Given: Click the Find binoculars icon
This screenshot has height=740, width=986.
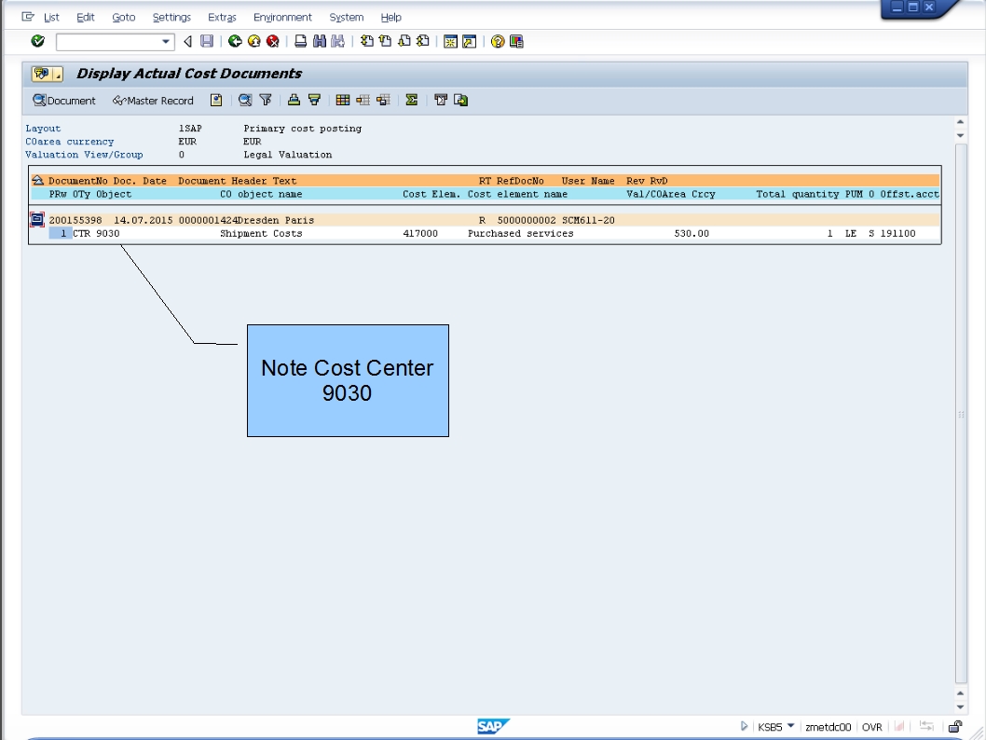Looking at the screenshot, I should (x=320, y=42).
